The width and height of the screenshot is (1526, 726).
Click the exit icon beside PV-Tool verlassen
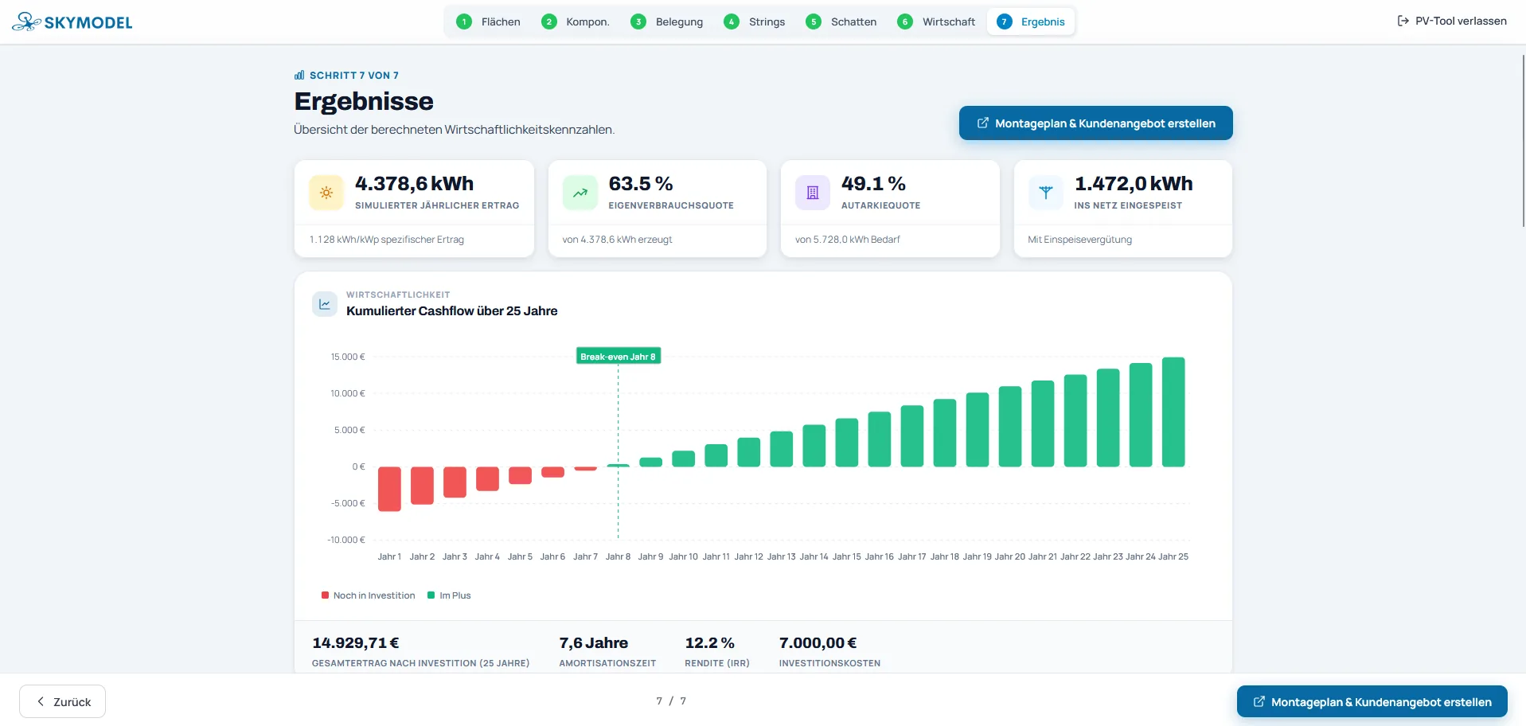[1403, 21]
